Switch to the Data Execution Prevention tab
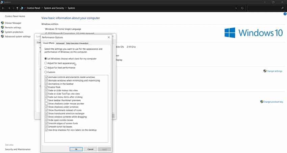Image resolution: width=287 pixels, height=153 pixels. tap(77, 43)
